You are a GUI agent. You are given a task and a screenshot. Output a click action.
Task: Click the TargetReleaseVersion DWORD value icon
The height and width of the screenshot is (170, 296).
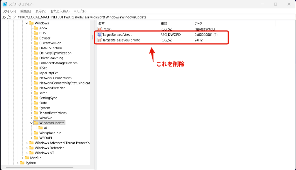click(x=100, y=35)
